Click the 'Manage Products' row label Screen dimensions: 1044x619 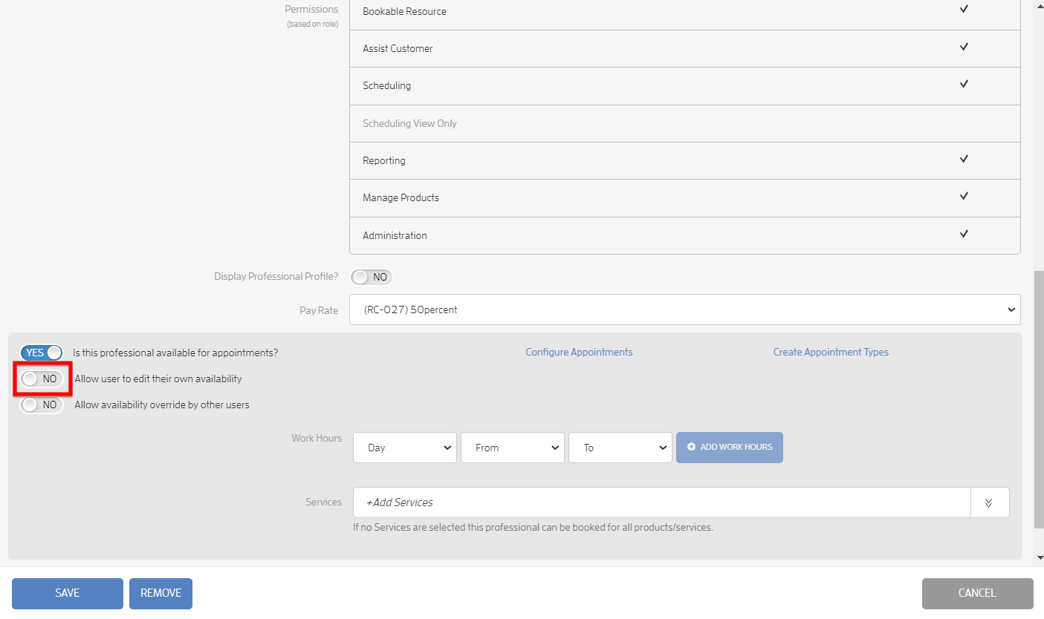click(x=401, y=197)
